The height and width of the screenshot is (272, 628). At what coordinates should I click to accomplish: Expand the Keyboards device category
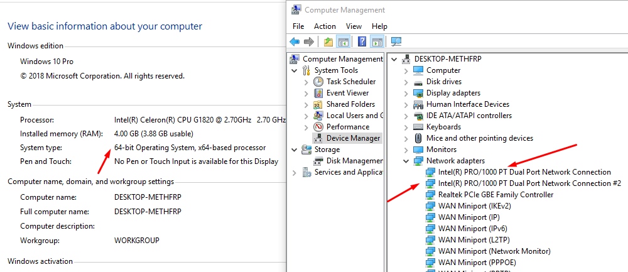pos(406,127)
